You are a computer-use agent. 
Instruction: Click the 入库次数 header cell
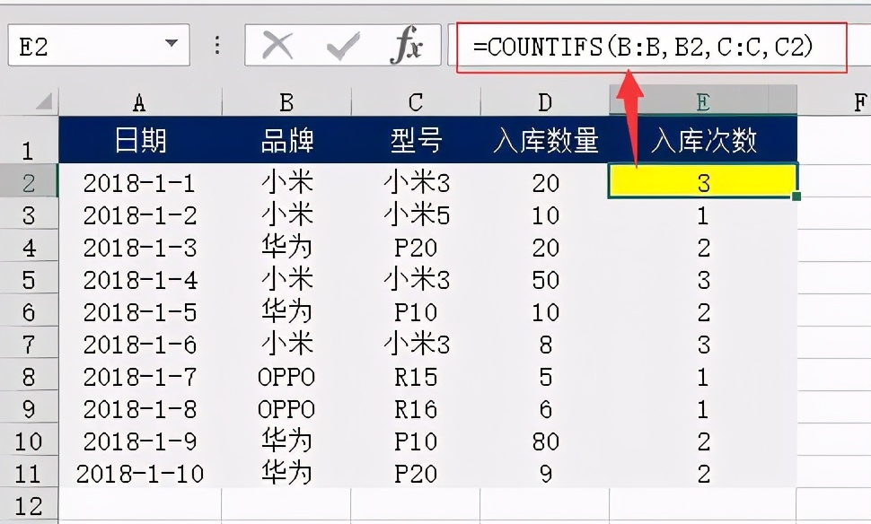pyautogui.click(x=702, y=141)
